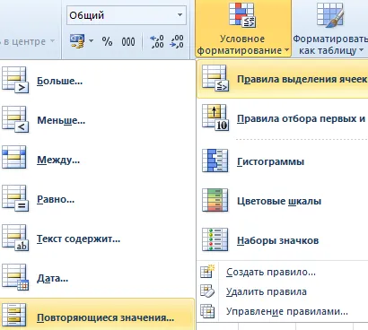Click the highlight cells rules icon

pos(215,78)
